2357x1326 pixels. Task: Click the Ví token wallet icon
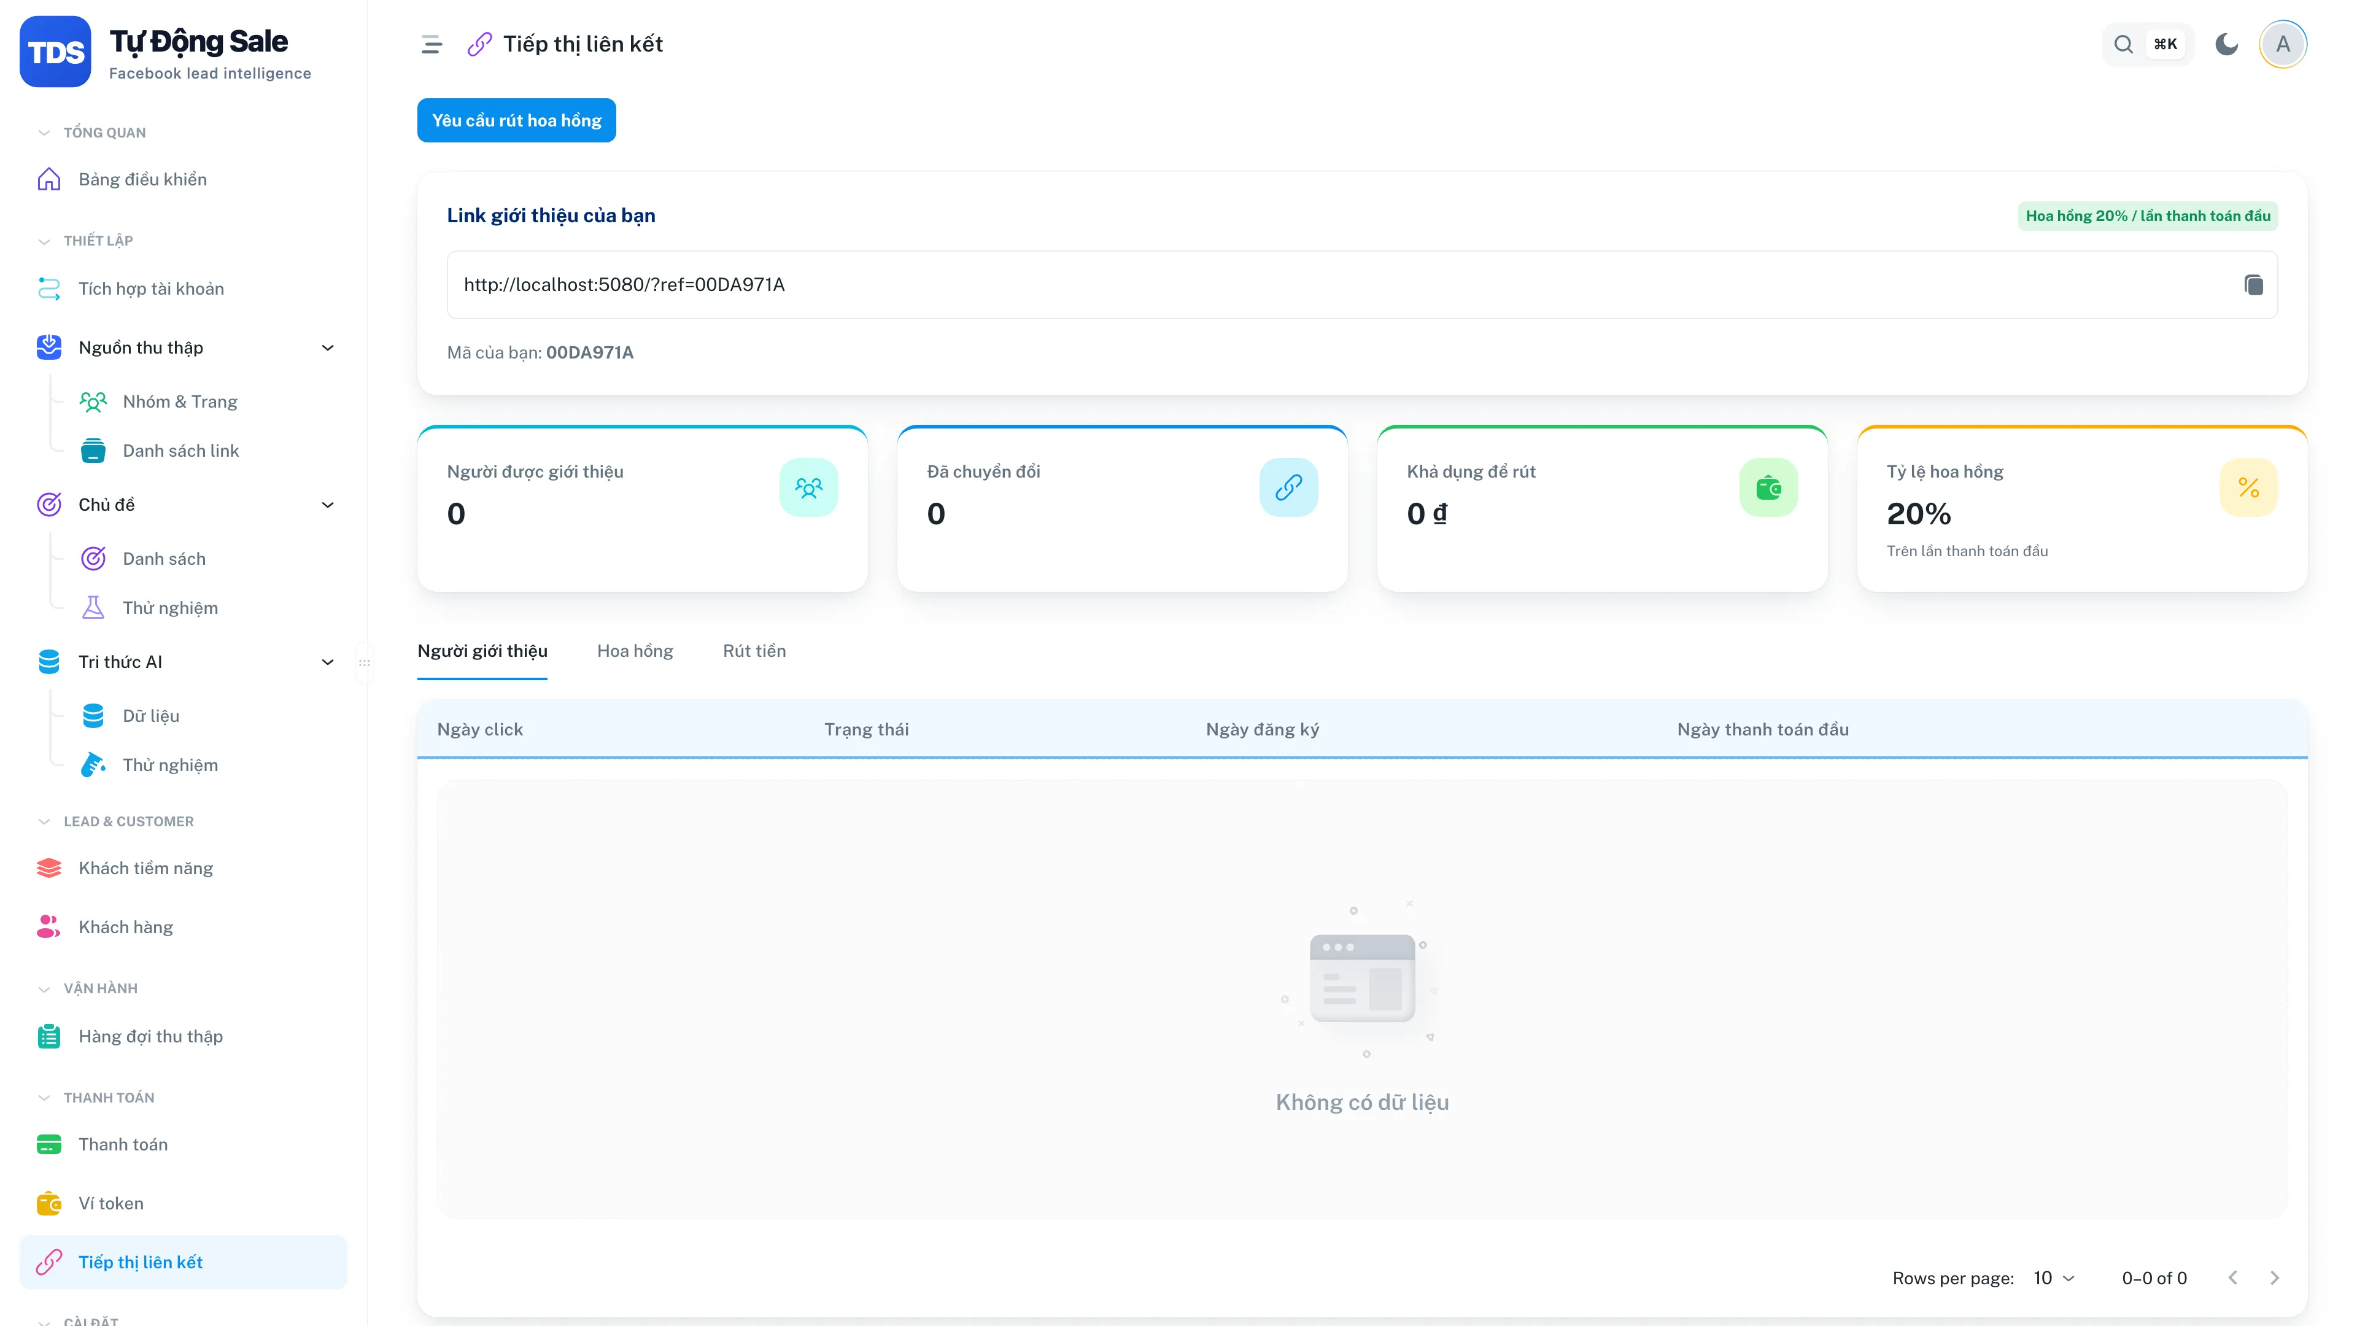click(x=48, y=1203)
